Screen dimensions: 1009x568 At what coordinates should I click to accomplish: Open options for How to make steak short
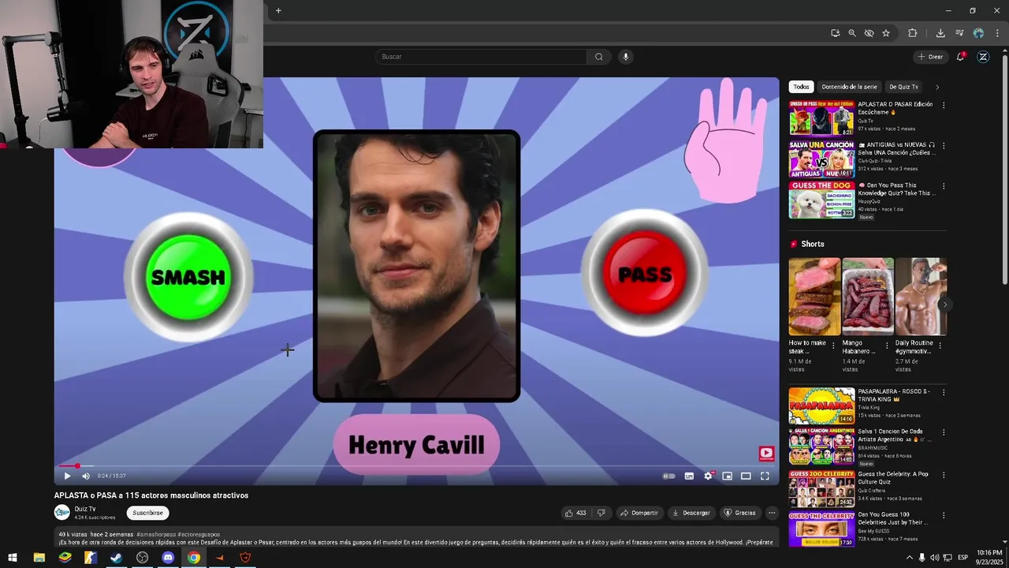coord(833,346)
